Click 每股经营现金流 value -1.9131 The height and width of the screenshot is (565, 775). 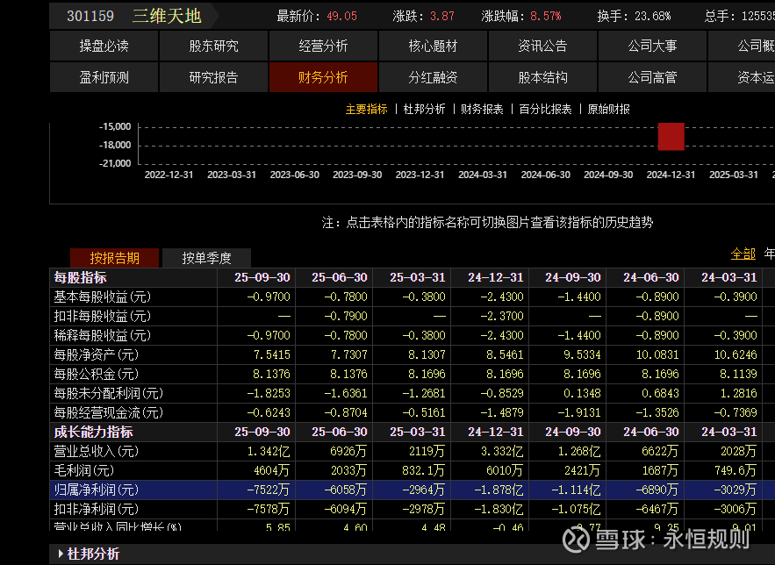[x=578, y=412]
